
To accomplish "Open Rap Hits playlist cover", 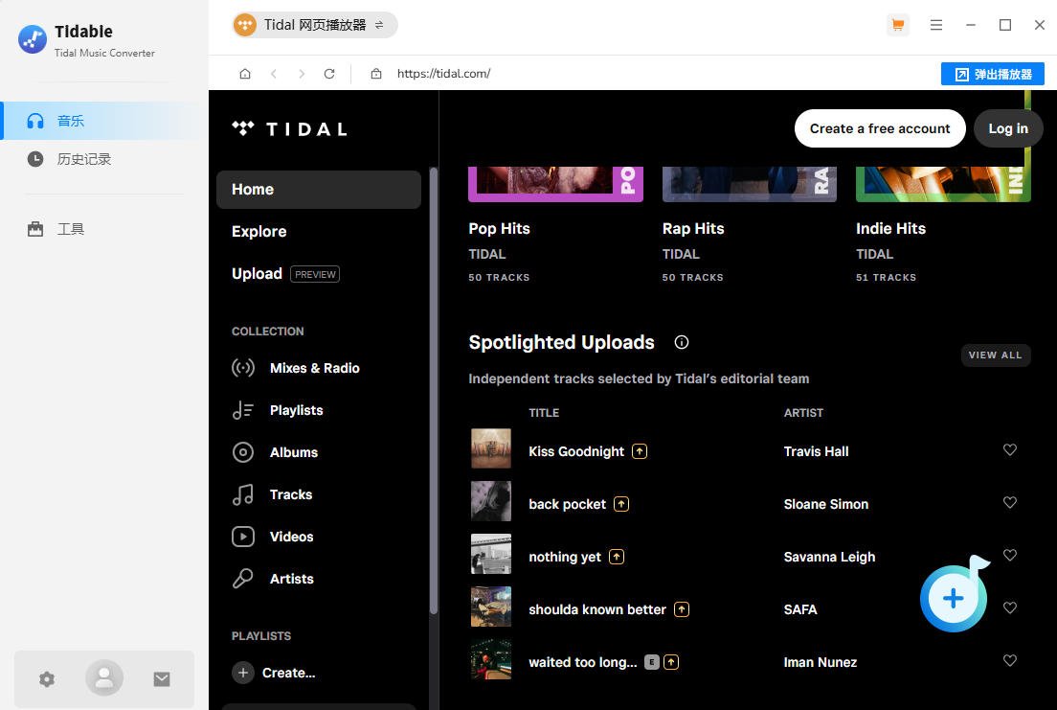I will [750, 184].
